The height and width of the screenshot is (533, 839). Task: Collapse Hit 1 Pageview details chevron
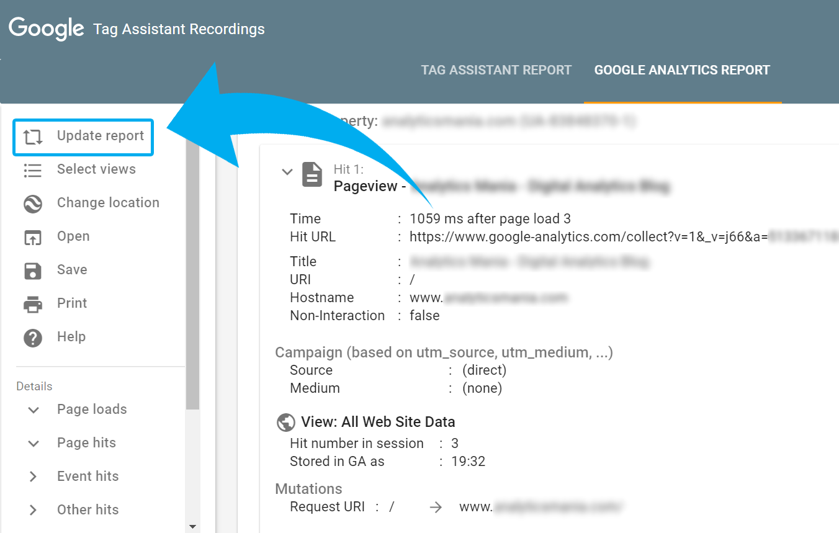pyautogui.click(x=287, y=171)
